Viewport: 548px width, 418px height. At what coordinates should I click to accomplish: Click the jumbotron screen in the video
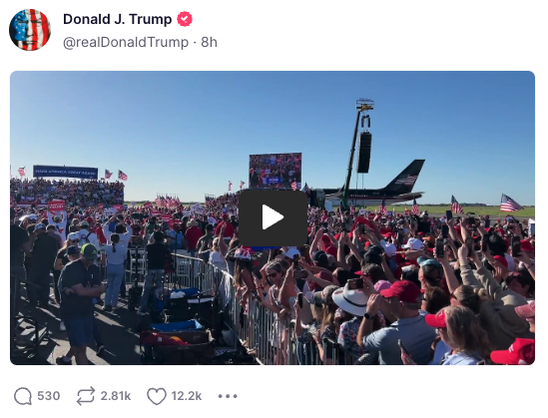(x=275, y=171)
